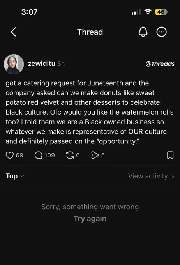The width and height of the screenshot is (180, 265).
Task: Repost using the circular arrows icon
Action: pyautogui.click(x=70, y=155)
